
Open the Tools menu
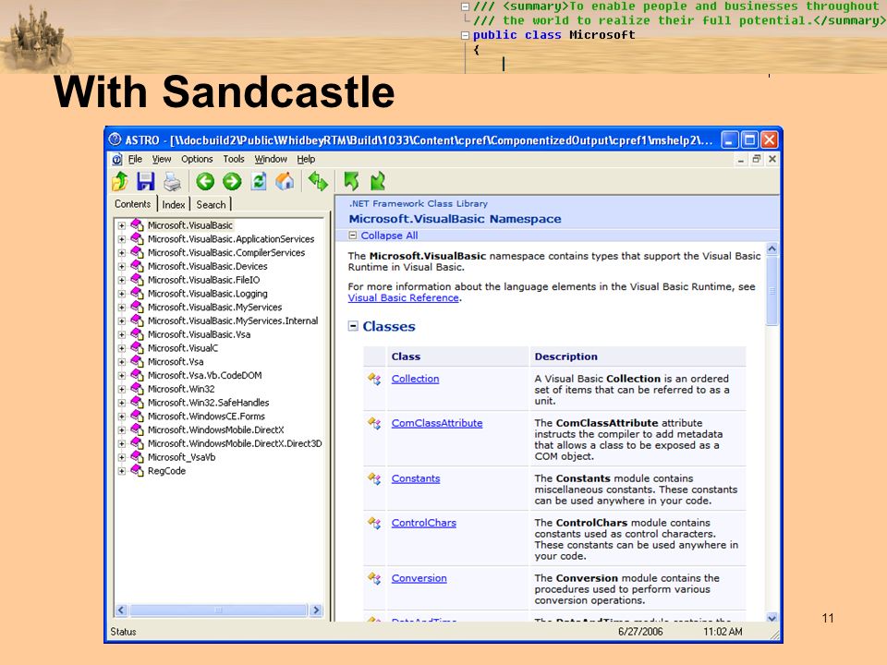tap(234, 159)
